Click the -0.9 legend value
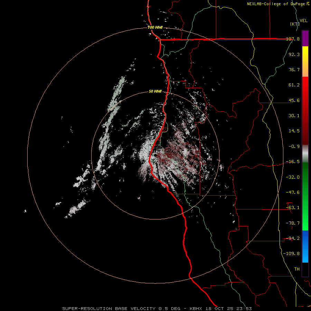The width and height of the screenshot is (311, 311). [294, 147]
